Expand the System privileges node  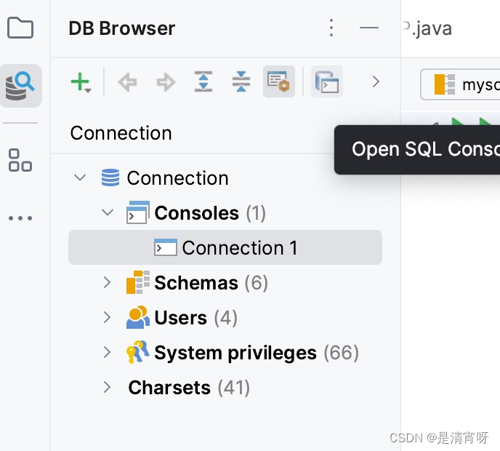107,352
